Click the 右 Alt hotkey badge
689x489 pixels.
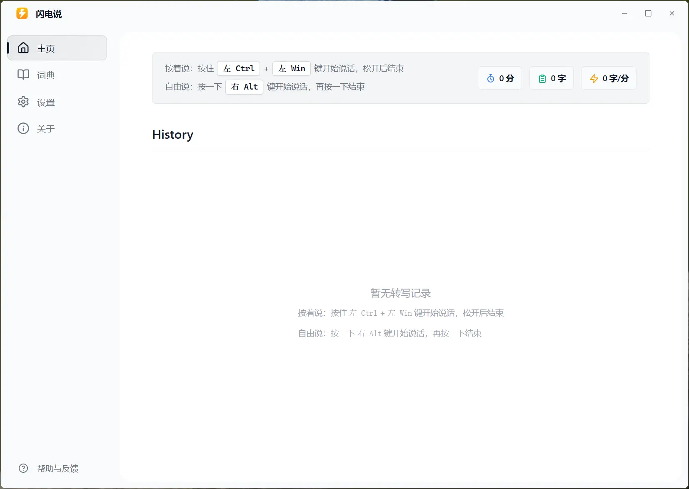tap(244, 87)
